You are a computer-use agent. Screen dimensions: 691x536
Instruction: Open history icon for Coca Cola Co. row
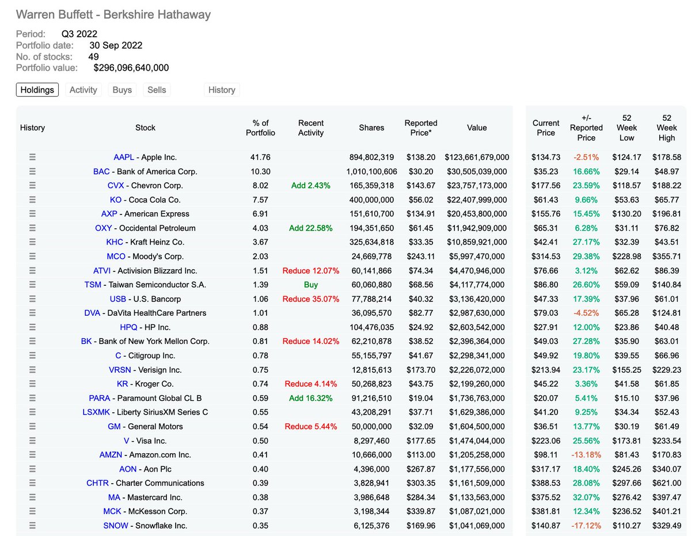pos(32,200)
